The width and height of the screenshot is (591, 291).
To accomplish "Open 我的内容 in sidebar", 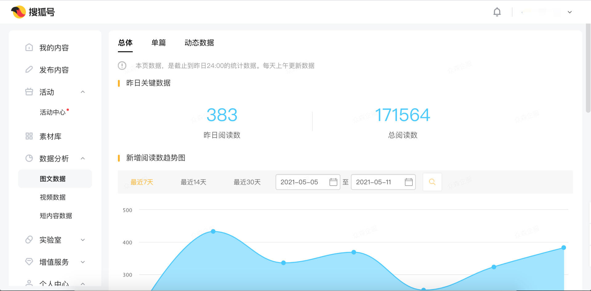I will coord(54,48).
